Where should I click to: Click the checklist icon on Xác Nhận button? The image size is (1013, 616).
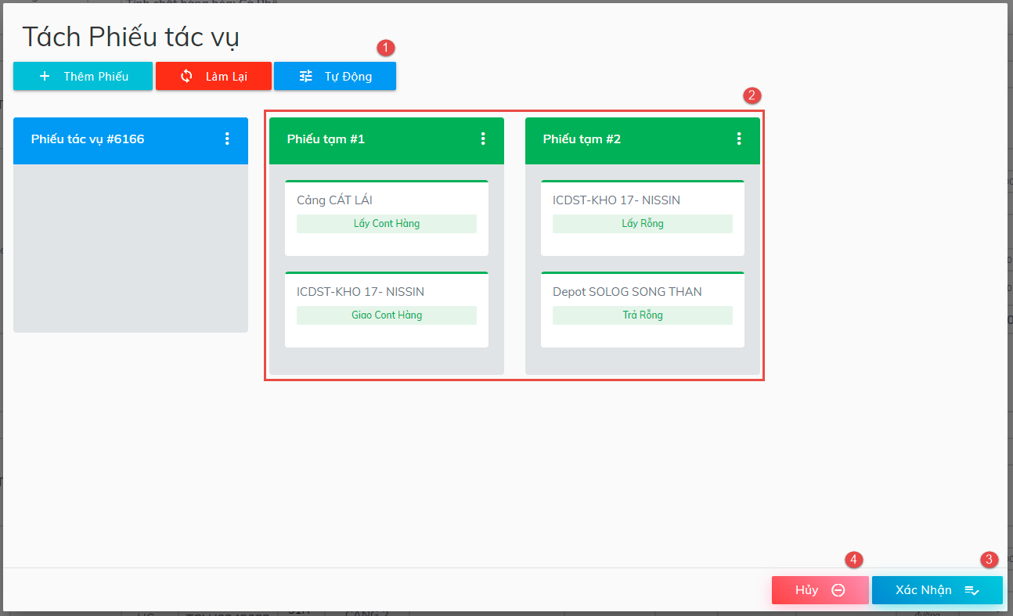972,590
